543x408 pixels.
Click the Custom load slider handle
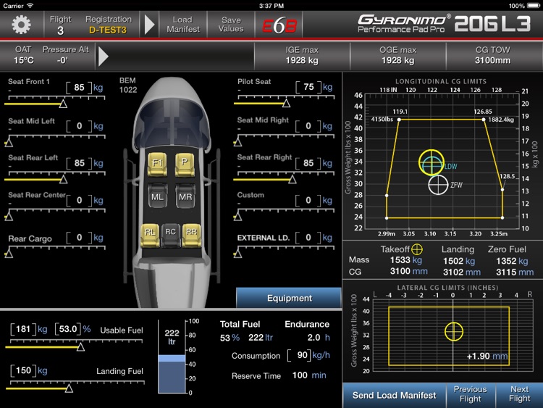[237, 217]
